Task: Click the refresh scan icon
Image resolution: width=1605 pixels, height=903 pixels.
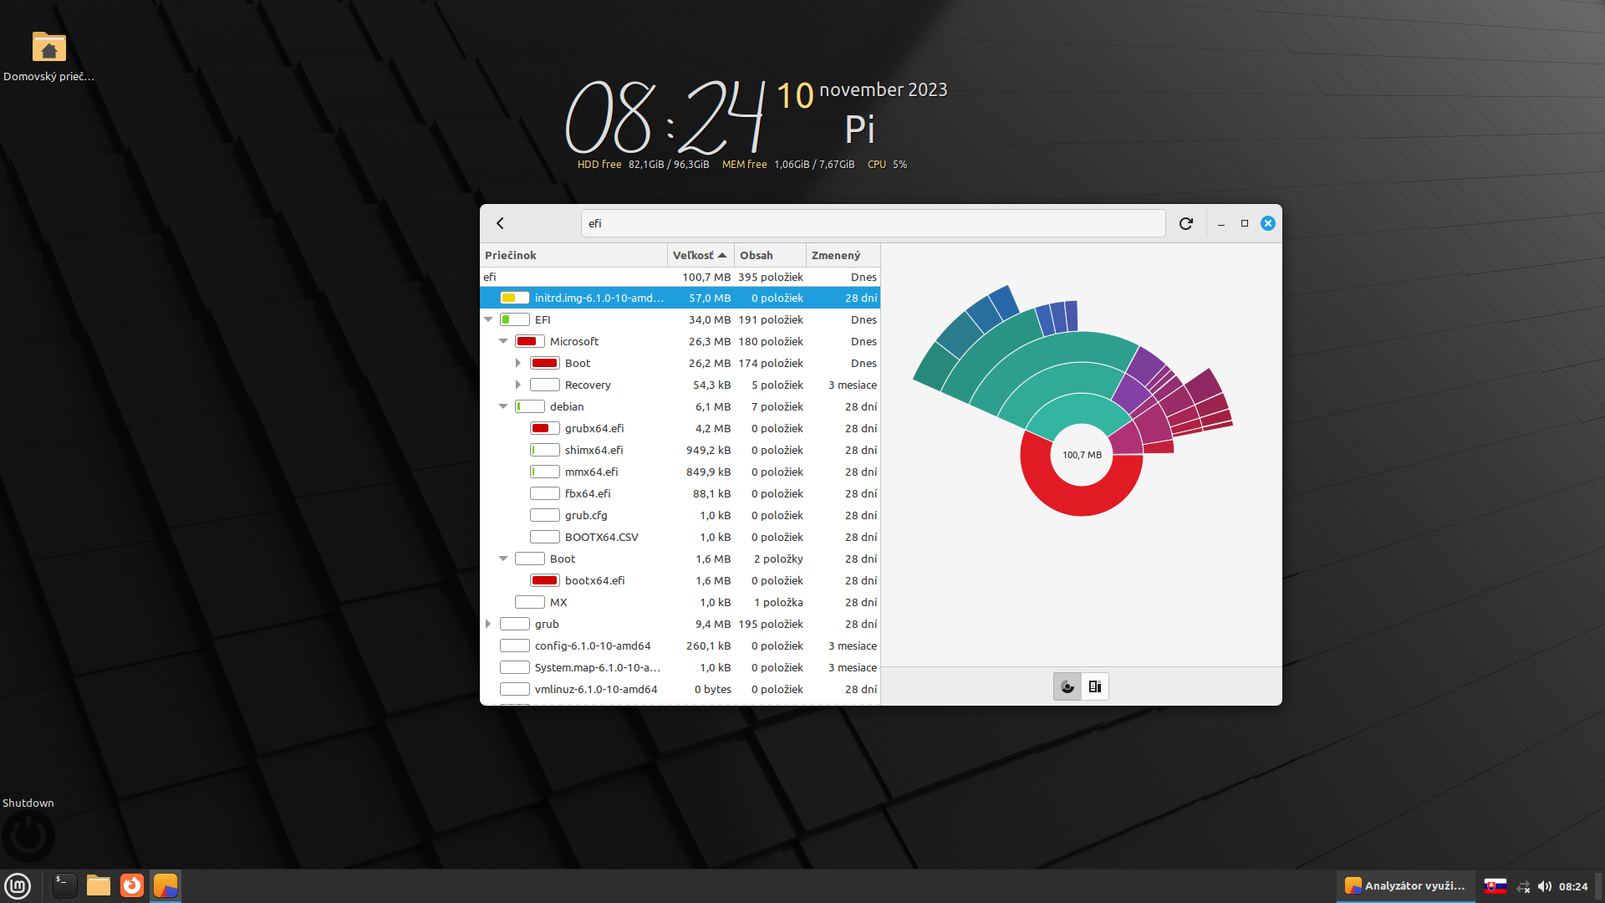Action: click(1185, 223)
